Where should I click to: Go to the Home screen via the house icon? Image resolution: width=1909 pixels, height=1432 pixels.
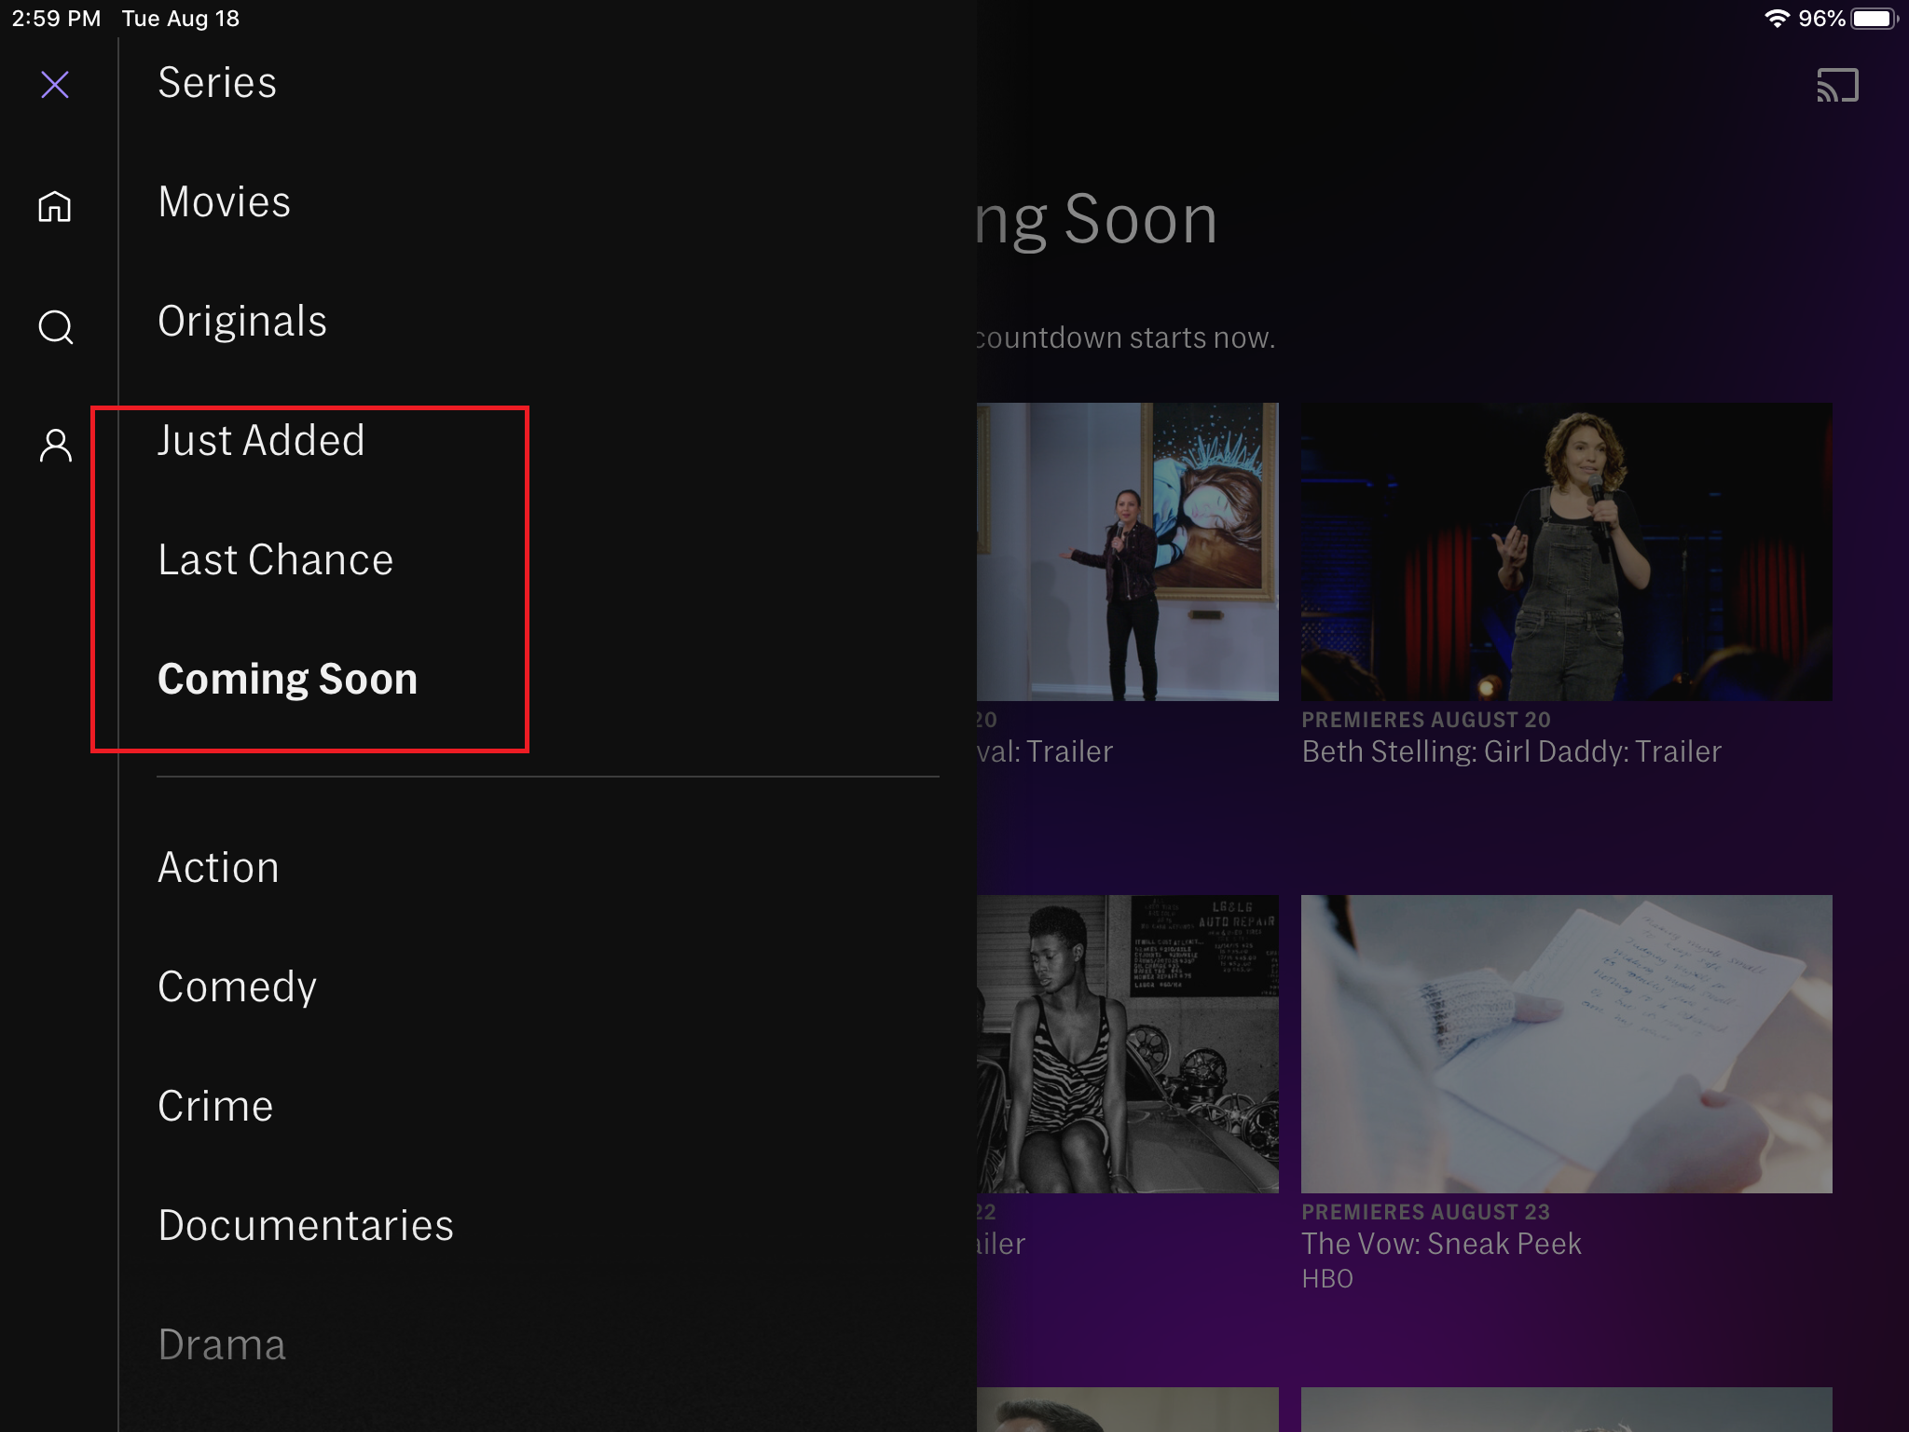[55, 207]
